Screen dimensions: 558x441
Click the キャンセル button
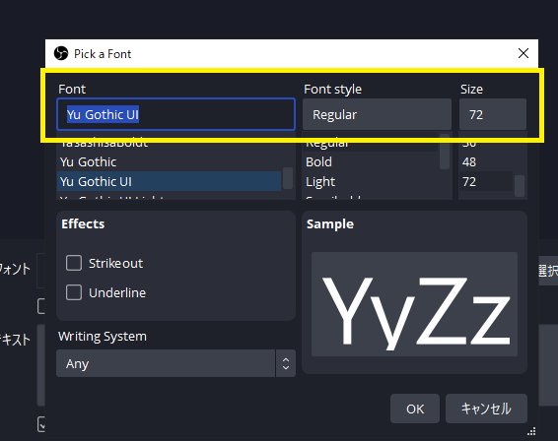coord(486,409)
